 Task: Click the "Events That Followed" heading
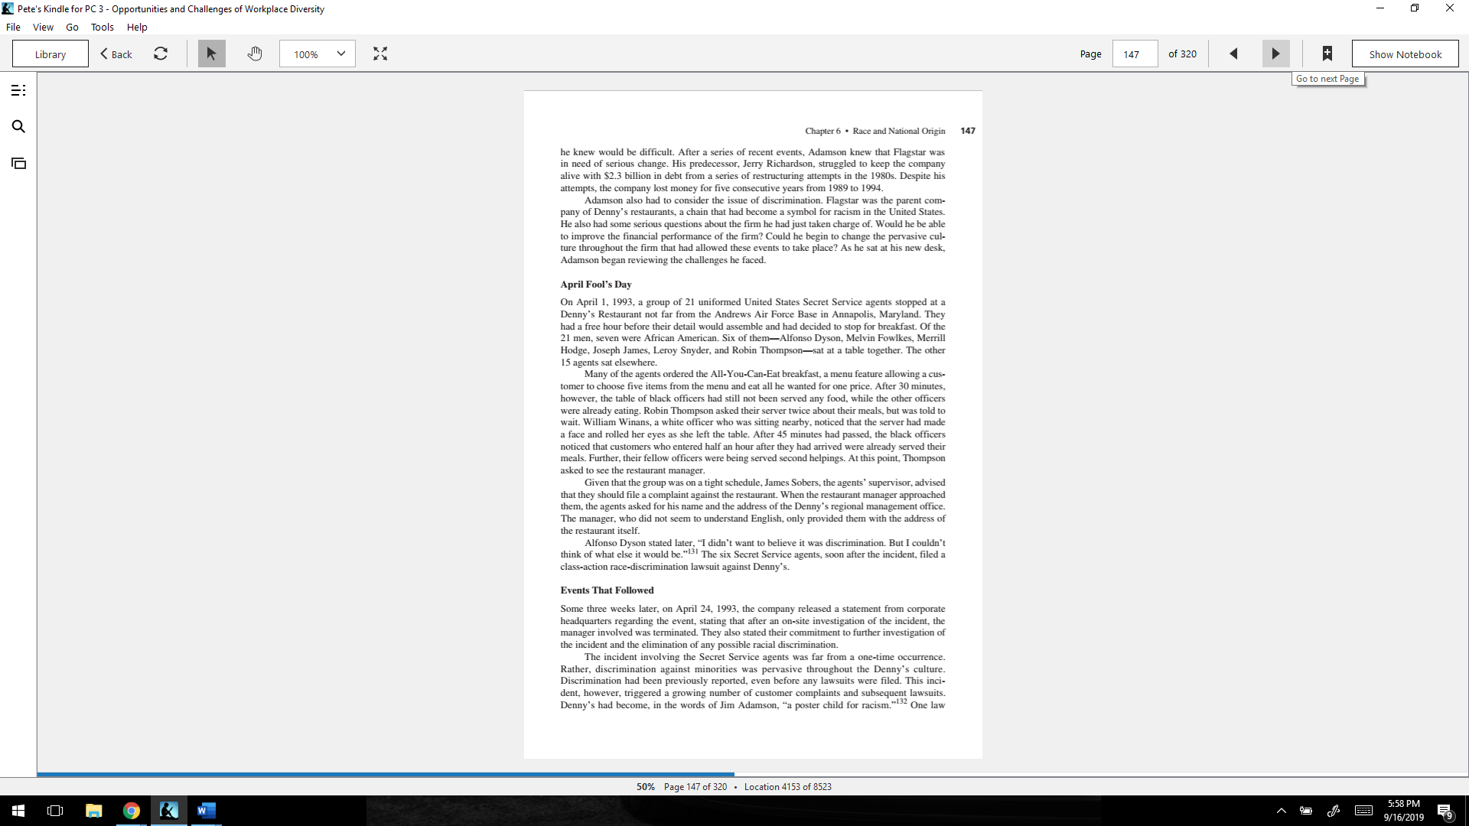click(x=607, y=590)
